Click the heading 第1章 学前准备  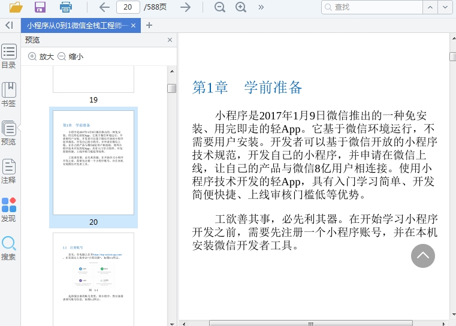point(247,87)
